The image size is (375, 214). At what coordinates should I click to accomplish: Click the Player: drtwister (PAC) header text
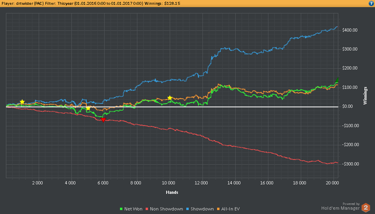pyautogui.click(x=22, y=4)
